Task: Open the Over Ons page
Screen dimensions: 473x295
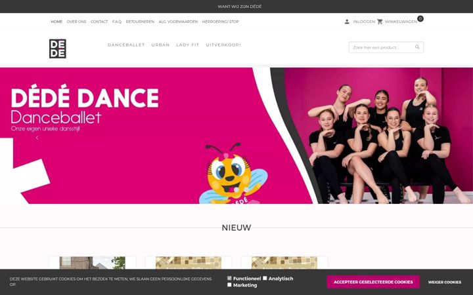Action: (77, 22)
